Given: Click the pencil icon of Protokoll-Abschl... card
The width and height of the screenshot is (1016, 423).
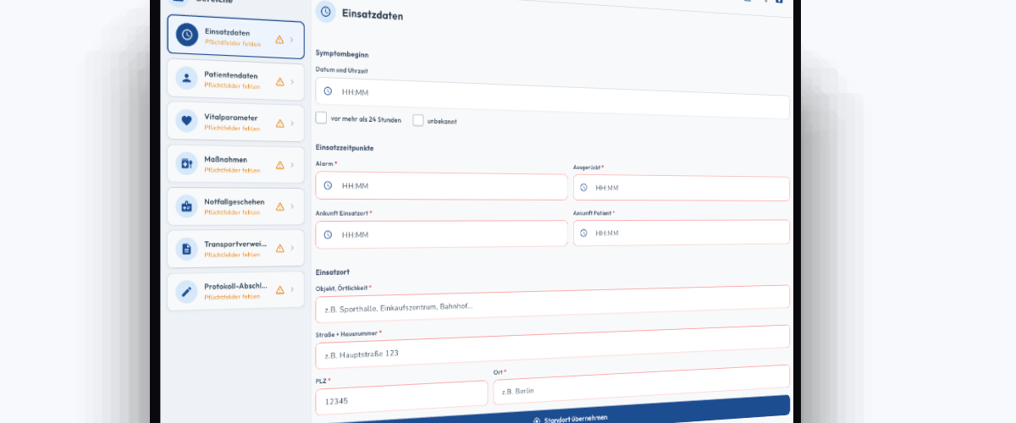Looking at the screenshot, I should (186, 292).
